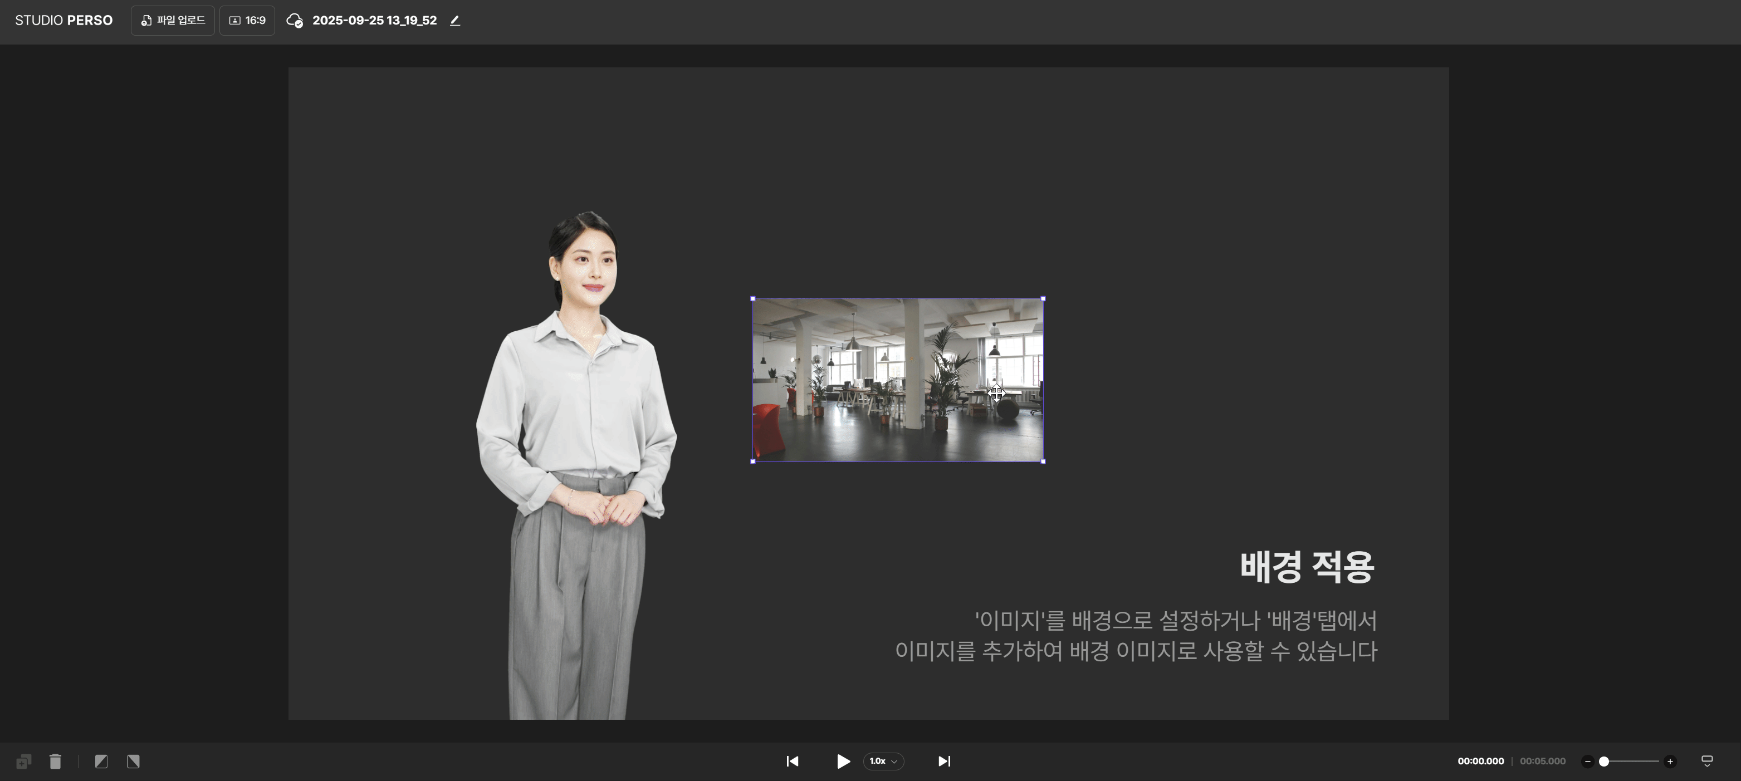This screenshot has height=781, width=1741.
Task: Click the 파일 업로드 upload button
Action: pyautogui.click(x=173, y=20)
